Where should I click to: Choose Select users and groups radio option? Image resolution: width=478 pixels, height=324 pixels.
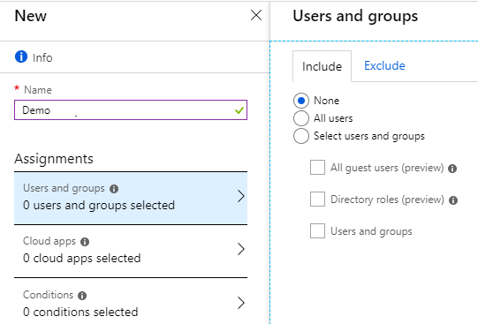(301, 136)
